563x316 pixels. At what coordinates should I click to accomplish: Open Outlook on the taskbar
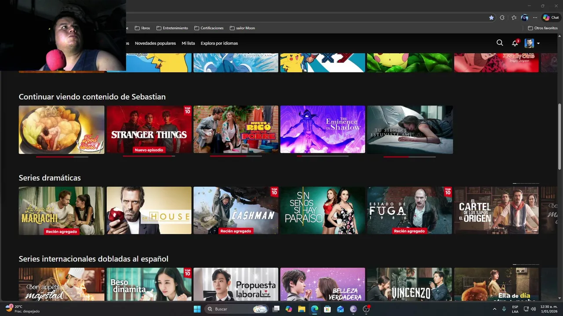coord(340,309)
